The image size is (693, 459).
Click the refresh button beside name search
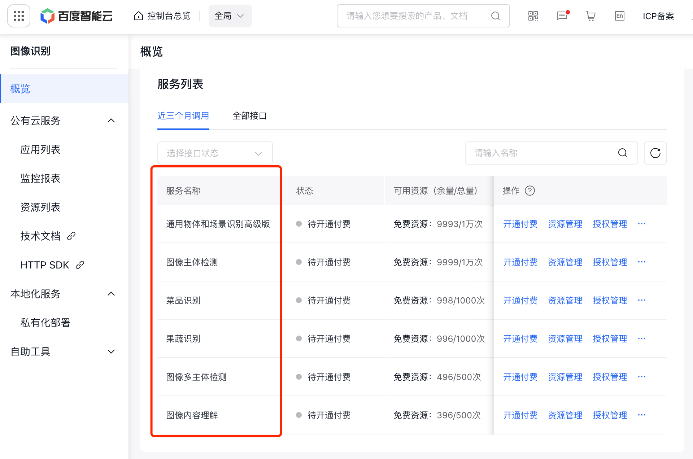point(655,153)
